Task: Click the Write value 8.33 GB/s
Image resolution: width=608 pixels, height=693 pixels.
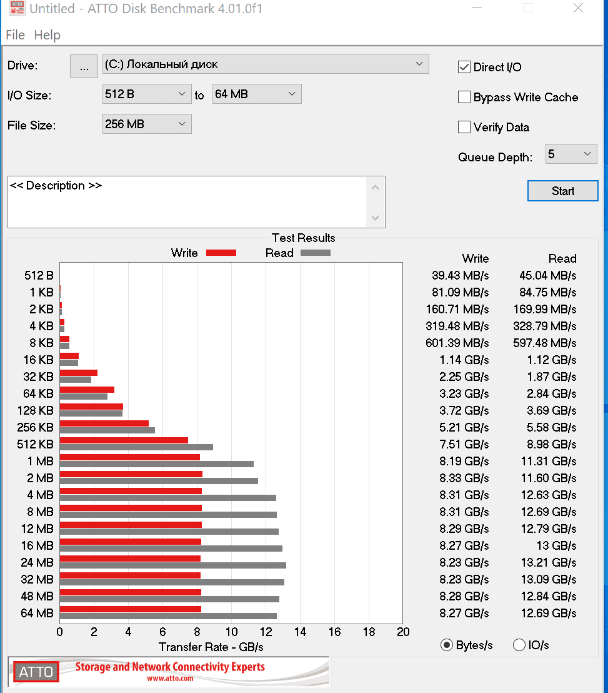Action: [x=464, y=478]
